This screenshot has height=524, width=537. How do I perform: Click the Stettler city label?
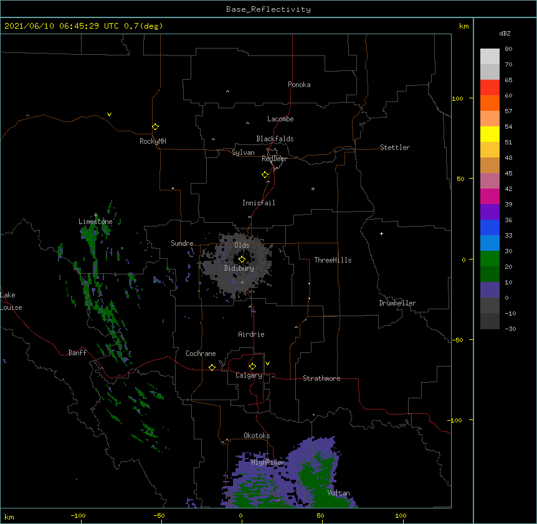pos(395,147)
